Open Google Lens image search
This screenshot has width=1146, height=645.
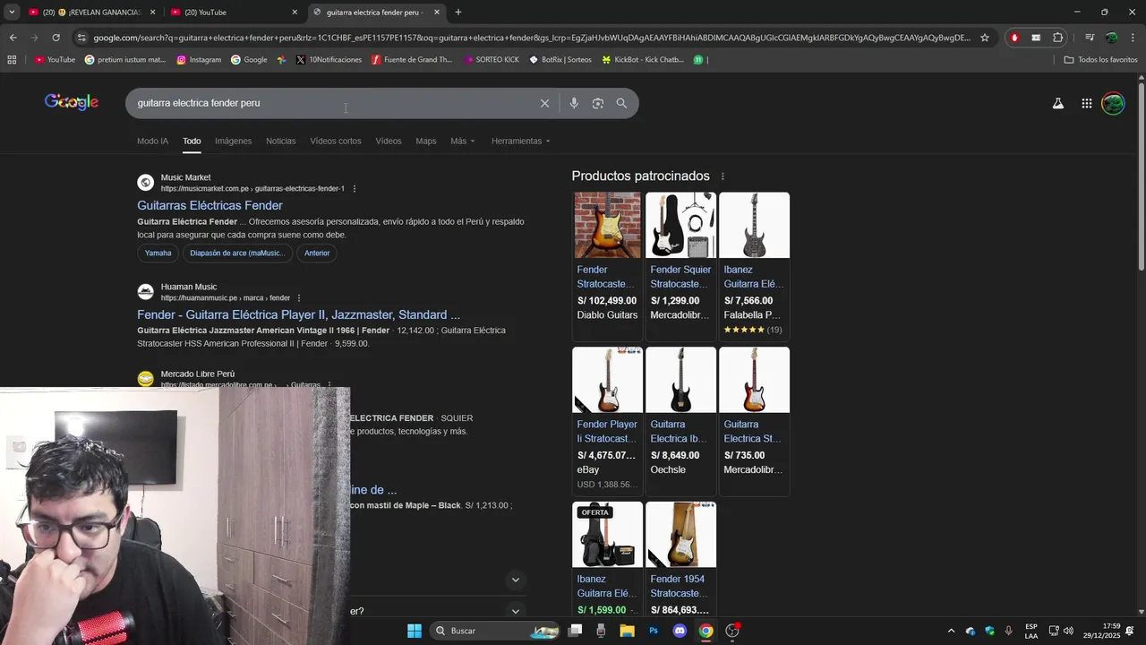(597, 103)
